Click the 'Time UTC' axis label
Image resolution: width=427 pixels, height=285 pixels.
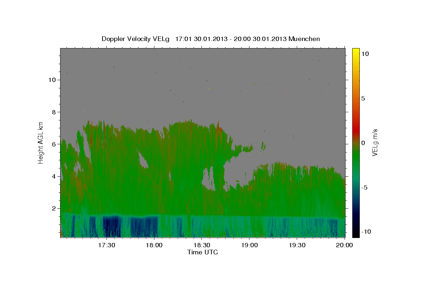click(202, 253)
